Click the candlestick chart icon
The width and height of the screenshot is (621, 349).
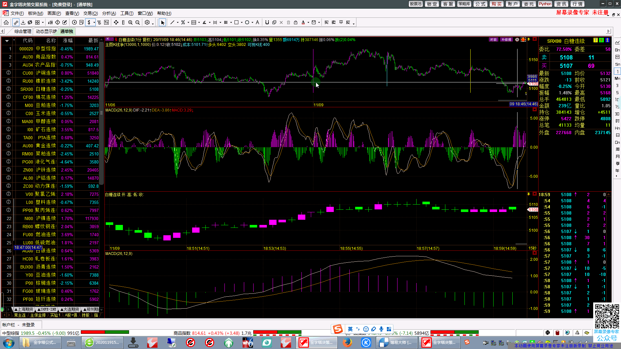pyautogui.click(x=50, y=22)
